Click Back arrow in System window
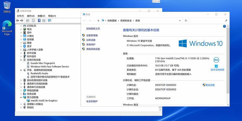Image resolution: width=242 pixels, height=121 pixels. click(85, 21)
